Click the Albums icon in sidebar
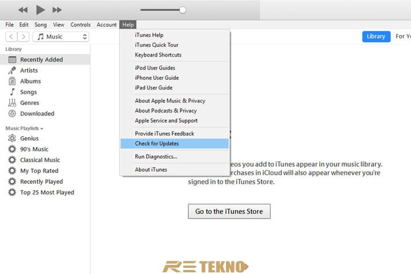This screenshot has height=274, width=411. point(12,81)
